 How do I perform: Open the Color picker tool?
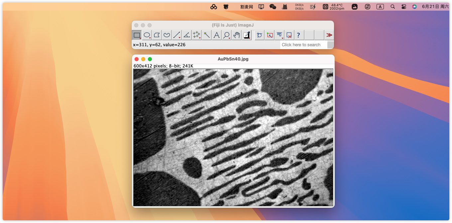[x=247, y=35]
